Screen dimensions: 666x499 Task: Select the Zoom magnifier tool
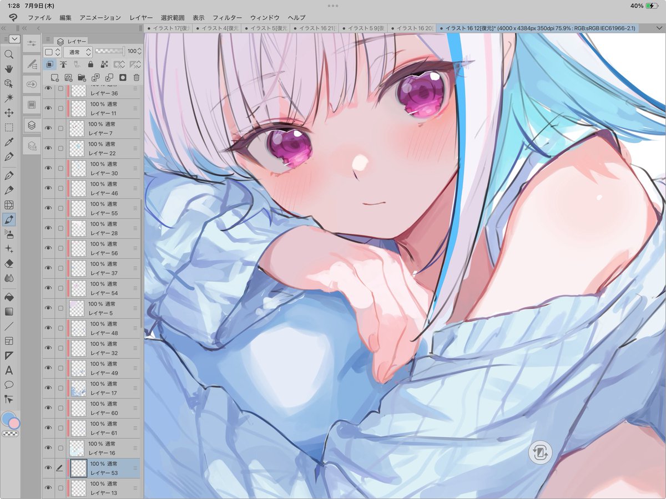9,54
